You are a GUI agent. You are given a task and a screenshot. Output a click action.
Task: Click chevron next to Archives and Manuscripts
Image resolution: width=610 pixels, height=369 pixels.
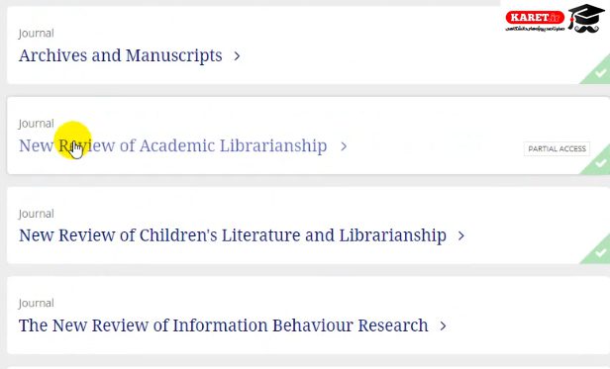tap(237, 56)
